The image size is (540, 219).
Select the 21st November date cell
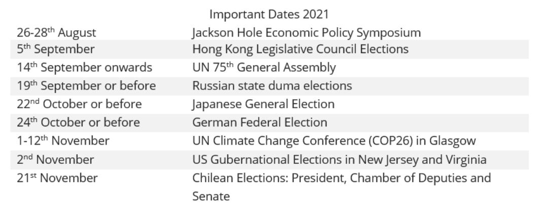[57, 179]
